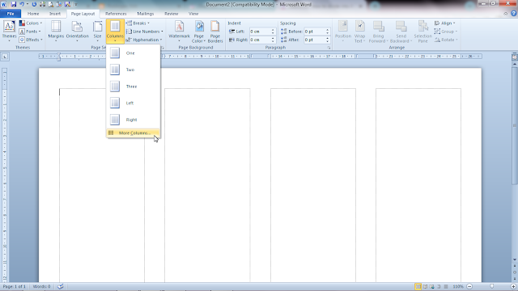The height and width of the screenshot is (291, 518).
Task: Switch to the View tab
Action: (x=193, y=14)
